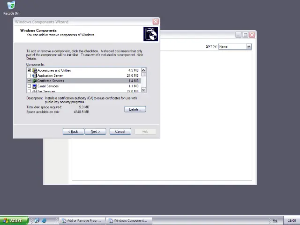Check the Application Server checkbox
Image resolution: width=300 pixels, height=225 pixels.
click(x=29, y=75)
